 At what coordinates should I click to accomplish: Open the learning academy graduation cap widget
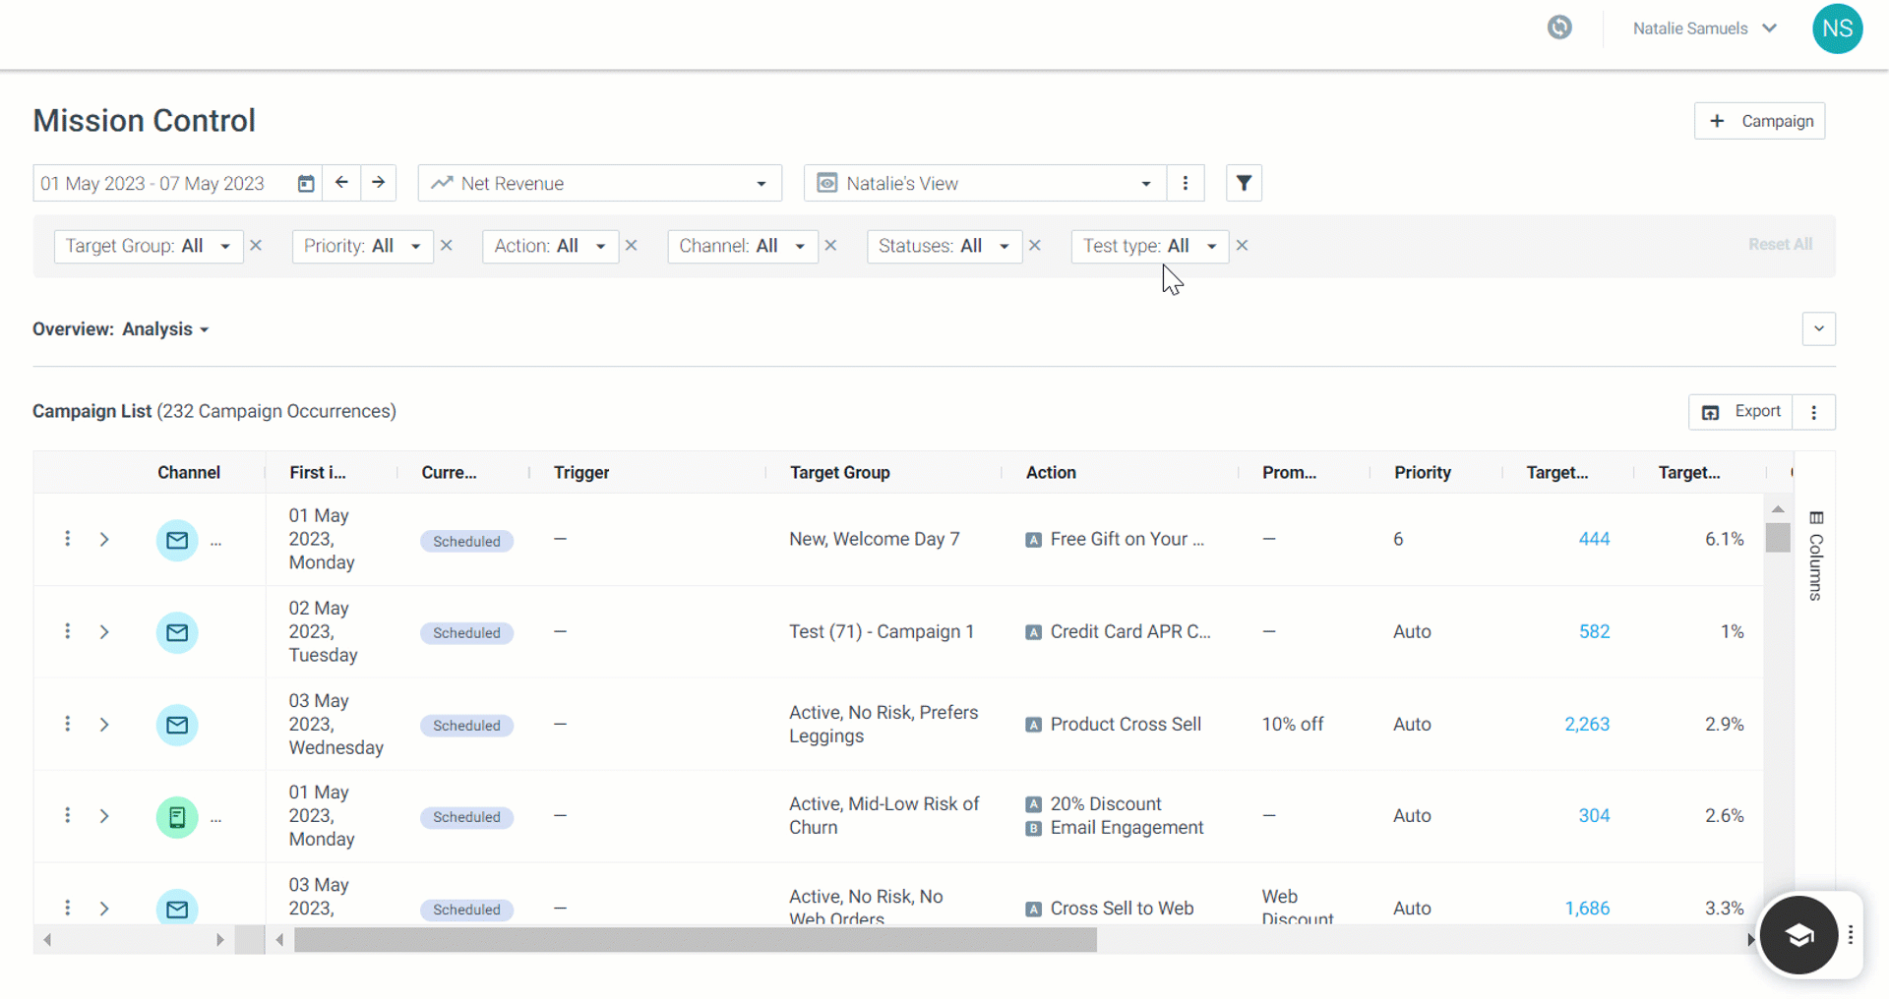pos(1798,935)
